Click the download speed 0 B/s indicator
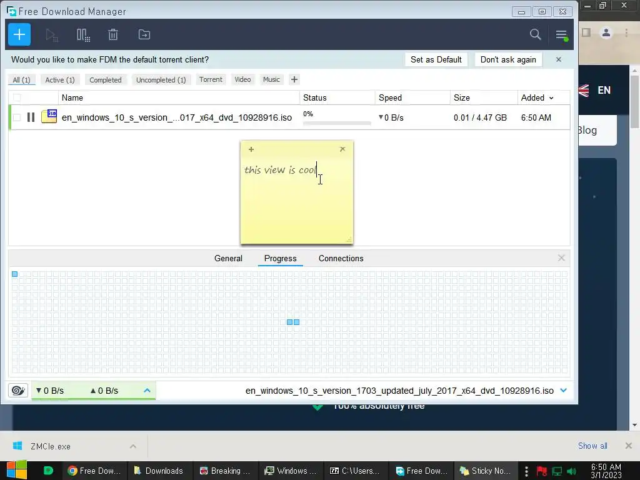The height and width of the screenshot is (480, 640). point(50,391)
